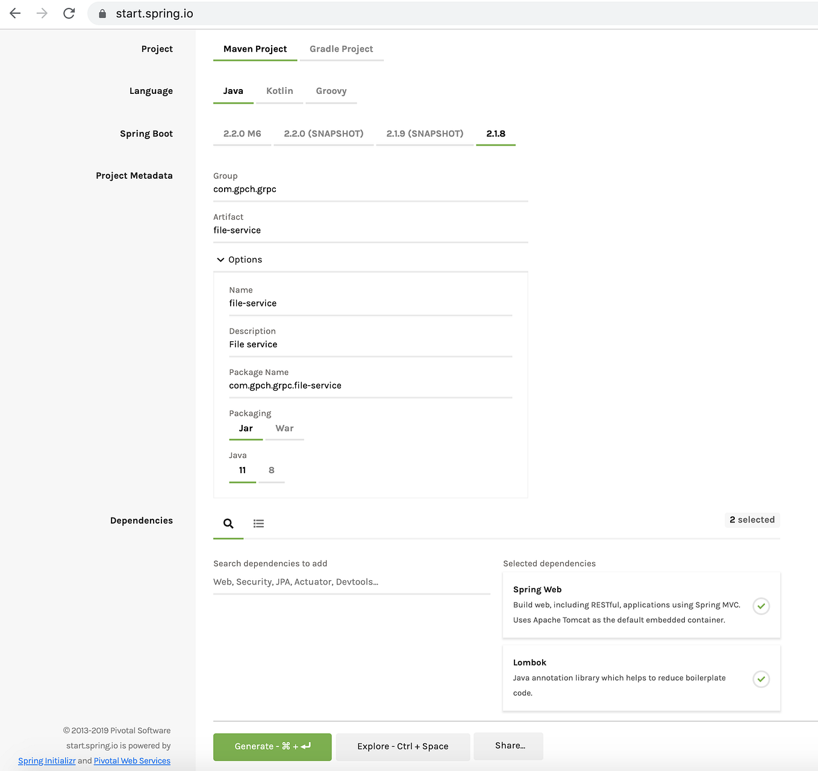The image size is (818, 771).
Task: Reload the start.spring.io page
Action: [69, 13]
